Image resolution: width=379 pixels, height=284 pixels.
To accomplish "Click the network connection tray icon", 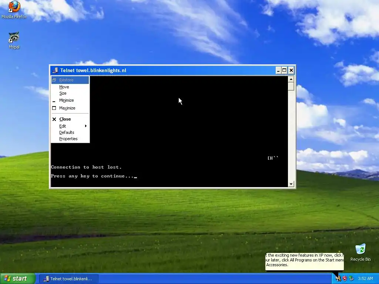I will (x=352, y=279).
